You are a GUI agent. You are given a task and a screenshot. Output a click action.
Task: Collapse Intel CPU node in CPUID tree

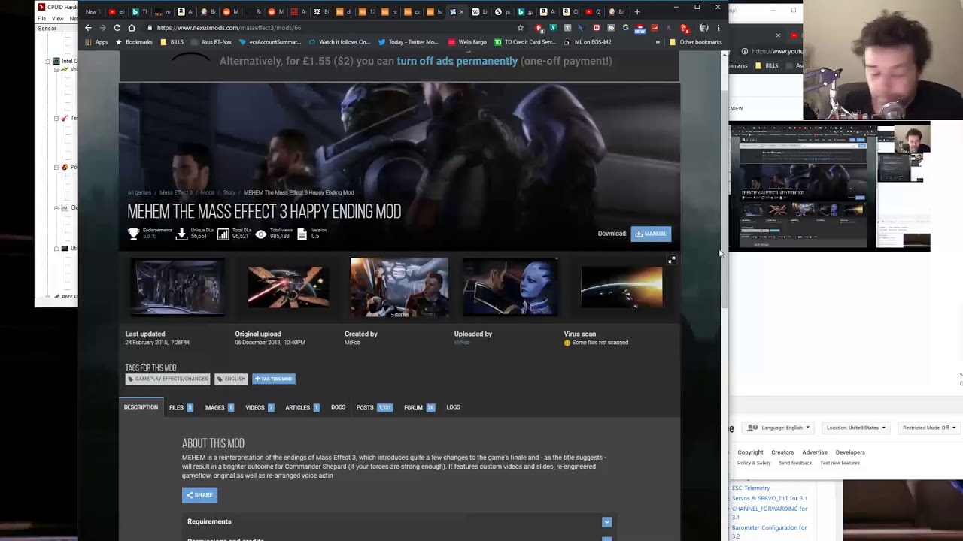(47, 61)
